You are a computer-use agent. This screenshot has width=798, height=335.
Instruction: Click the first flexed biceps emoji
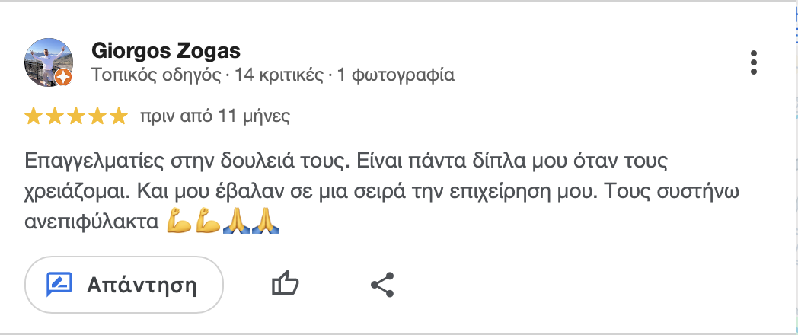179,222
